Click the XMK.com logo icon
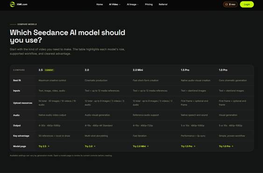Image resolution: width=263 pixels, height=173 pixels. (x=13, y=4)
